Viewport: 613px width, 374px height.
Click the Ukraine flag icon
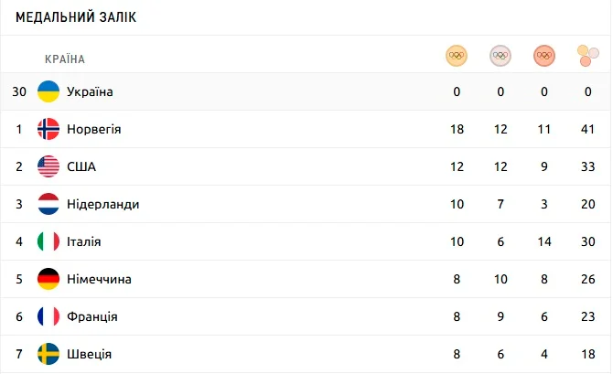(x=48, y=91)
